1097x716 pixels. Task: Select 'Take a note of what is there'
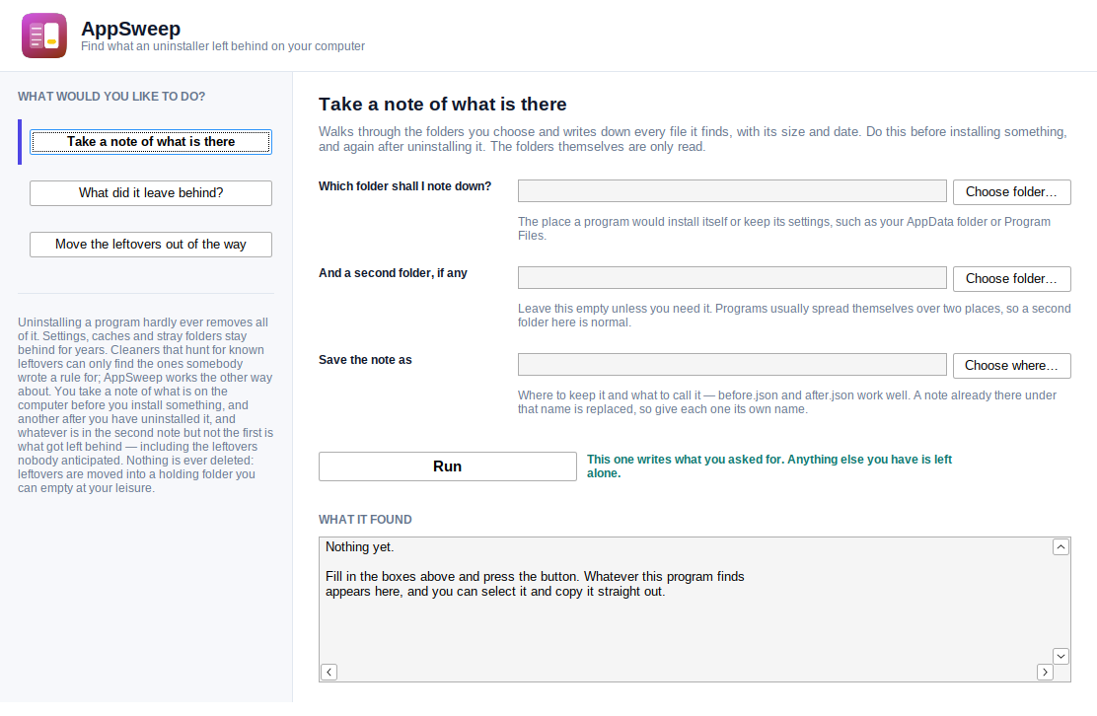(x=150, y=142)
